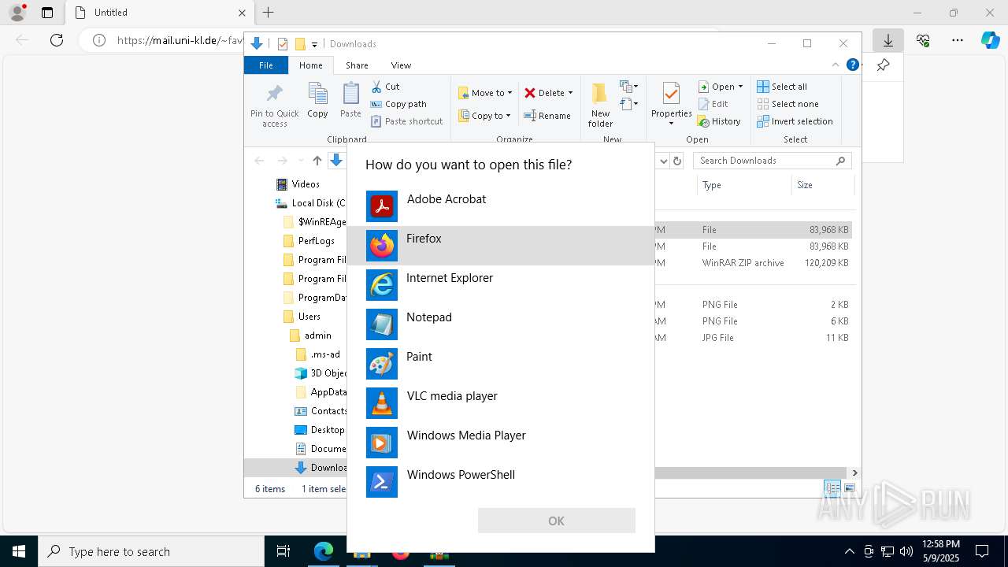Select Windows Media Player option

(500, 443)
